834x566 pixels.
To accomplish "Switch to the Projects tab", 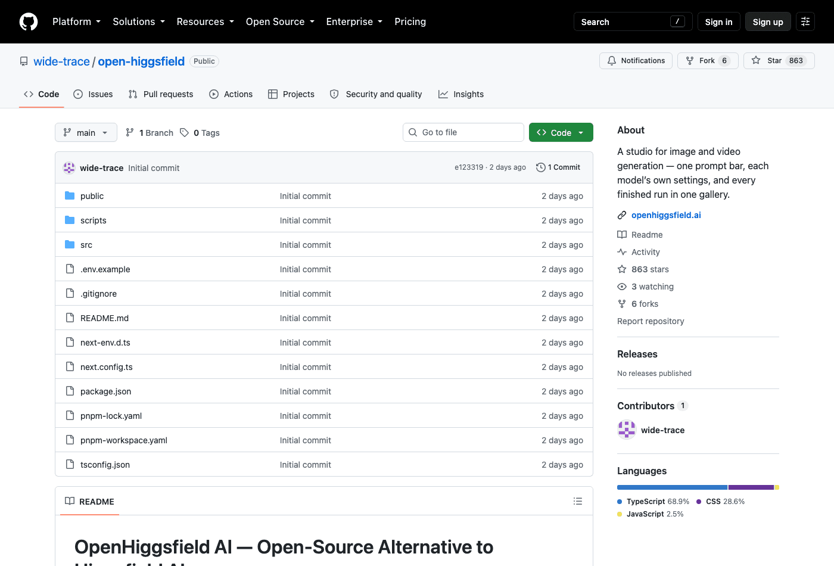I will [291, 94].
